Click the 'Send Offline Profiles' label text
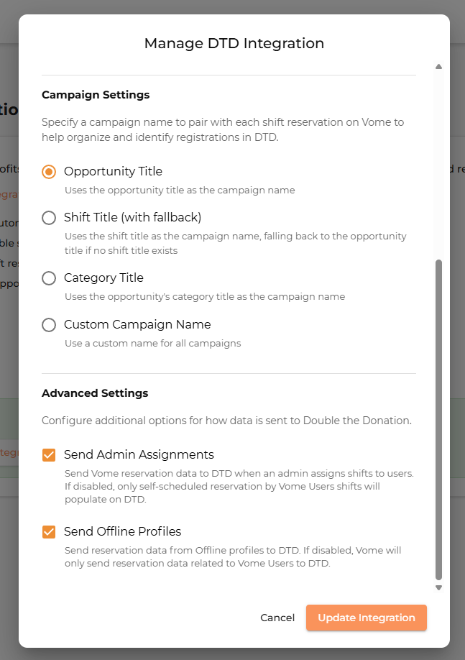465x660 pixels. (x=122, y=531)
